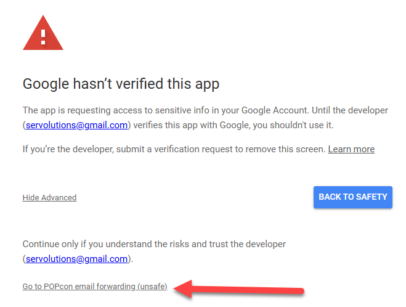Click the red warning triangle icon
This screenshot has height=307, width=406.
pyautogui.click(x=43, y=33)
